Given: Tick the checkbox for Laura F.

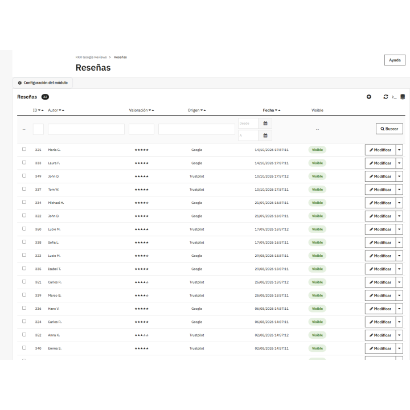Looking at the screenshot, I should coord(24,162).
